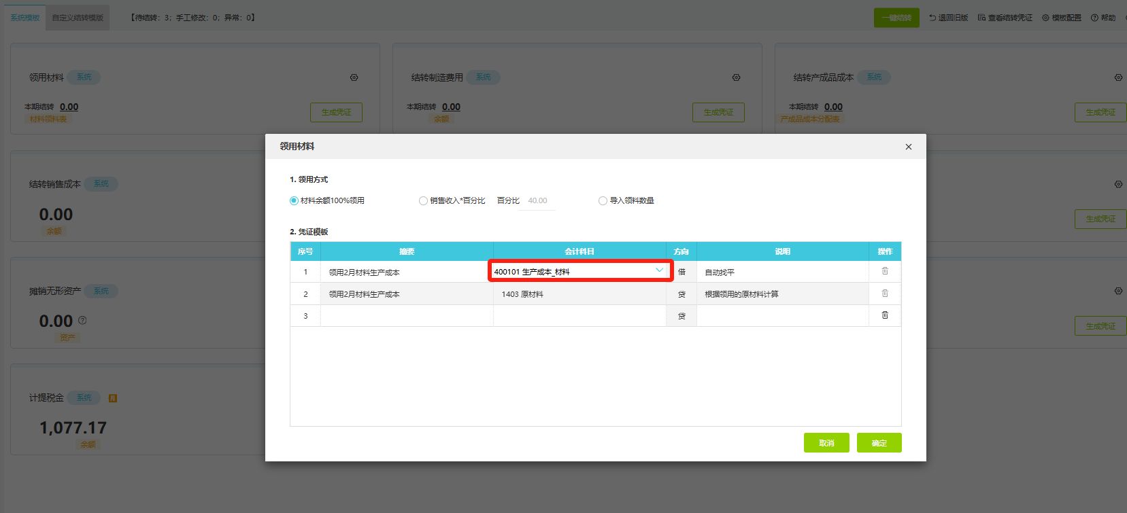
Task: Confirm with the 确定 button
Action: click(x=879, y=443)
